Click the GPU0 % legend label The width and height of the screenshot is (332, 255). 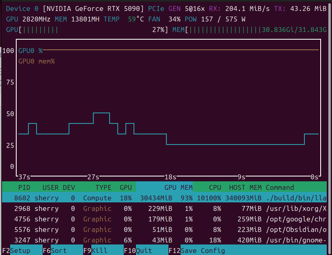[x=30, y=51]
